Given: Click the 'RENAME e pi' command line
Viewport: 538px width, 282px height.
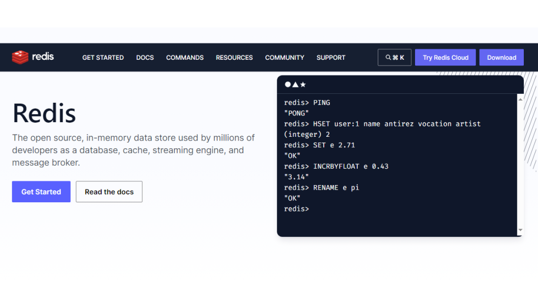Looking at the screenshot, I should [322, 188].
